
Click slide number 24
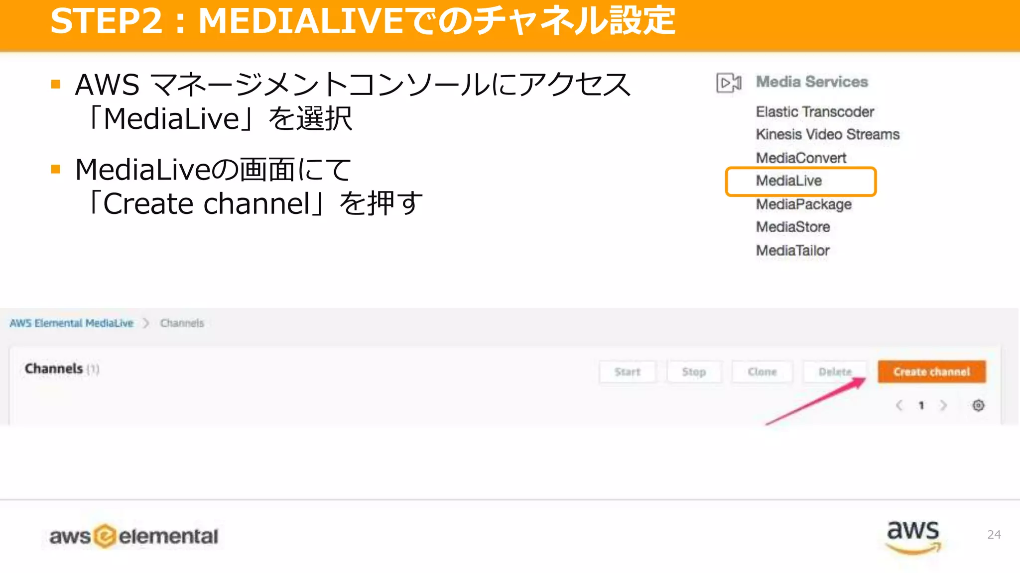pos(994,535)
